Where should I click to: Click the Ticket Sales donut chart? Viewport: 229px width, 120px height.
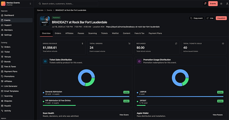[86, 78]
